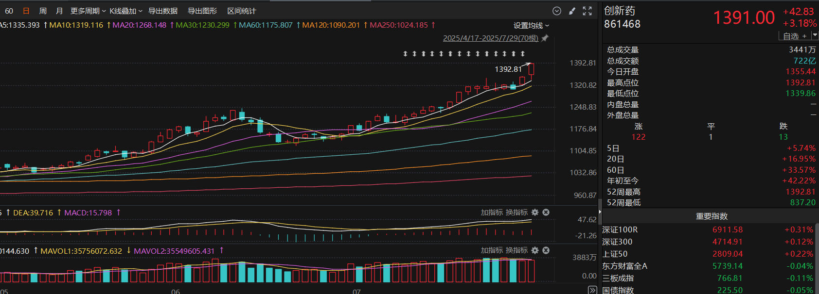Select the MA60:1175.807 label
The image size is (819, 294).
(266, 25)
